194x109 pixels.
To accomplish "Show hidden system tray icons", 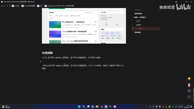I will coord(147,107).
